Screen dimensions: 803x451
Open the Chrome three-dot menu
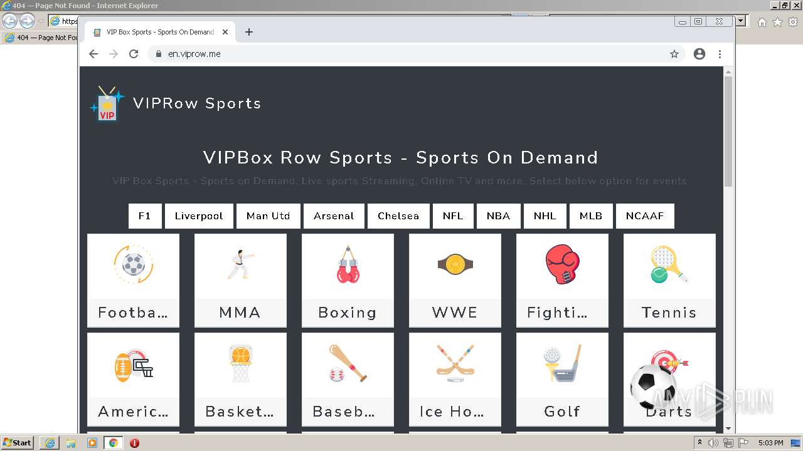pyautogui.click(x=720, y=54)
